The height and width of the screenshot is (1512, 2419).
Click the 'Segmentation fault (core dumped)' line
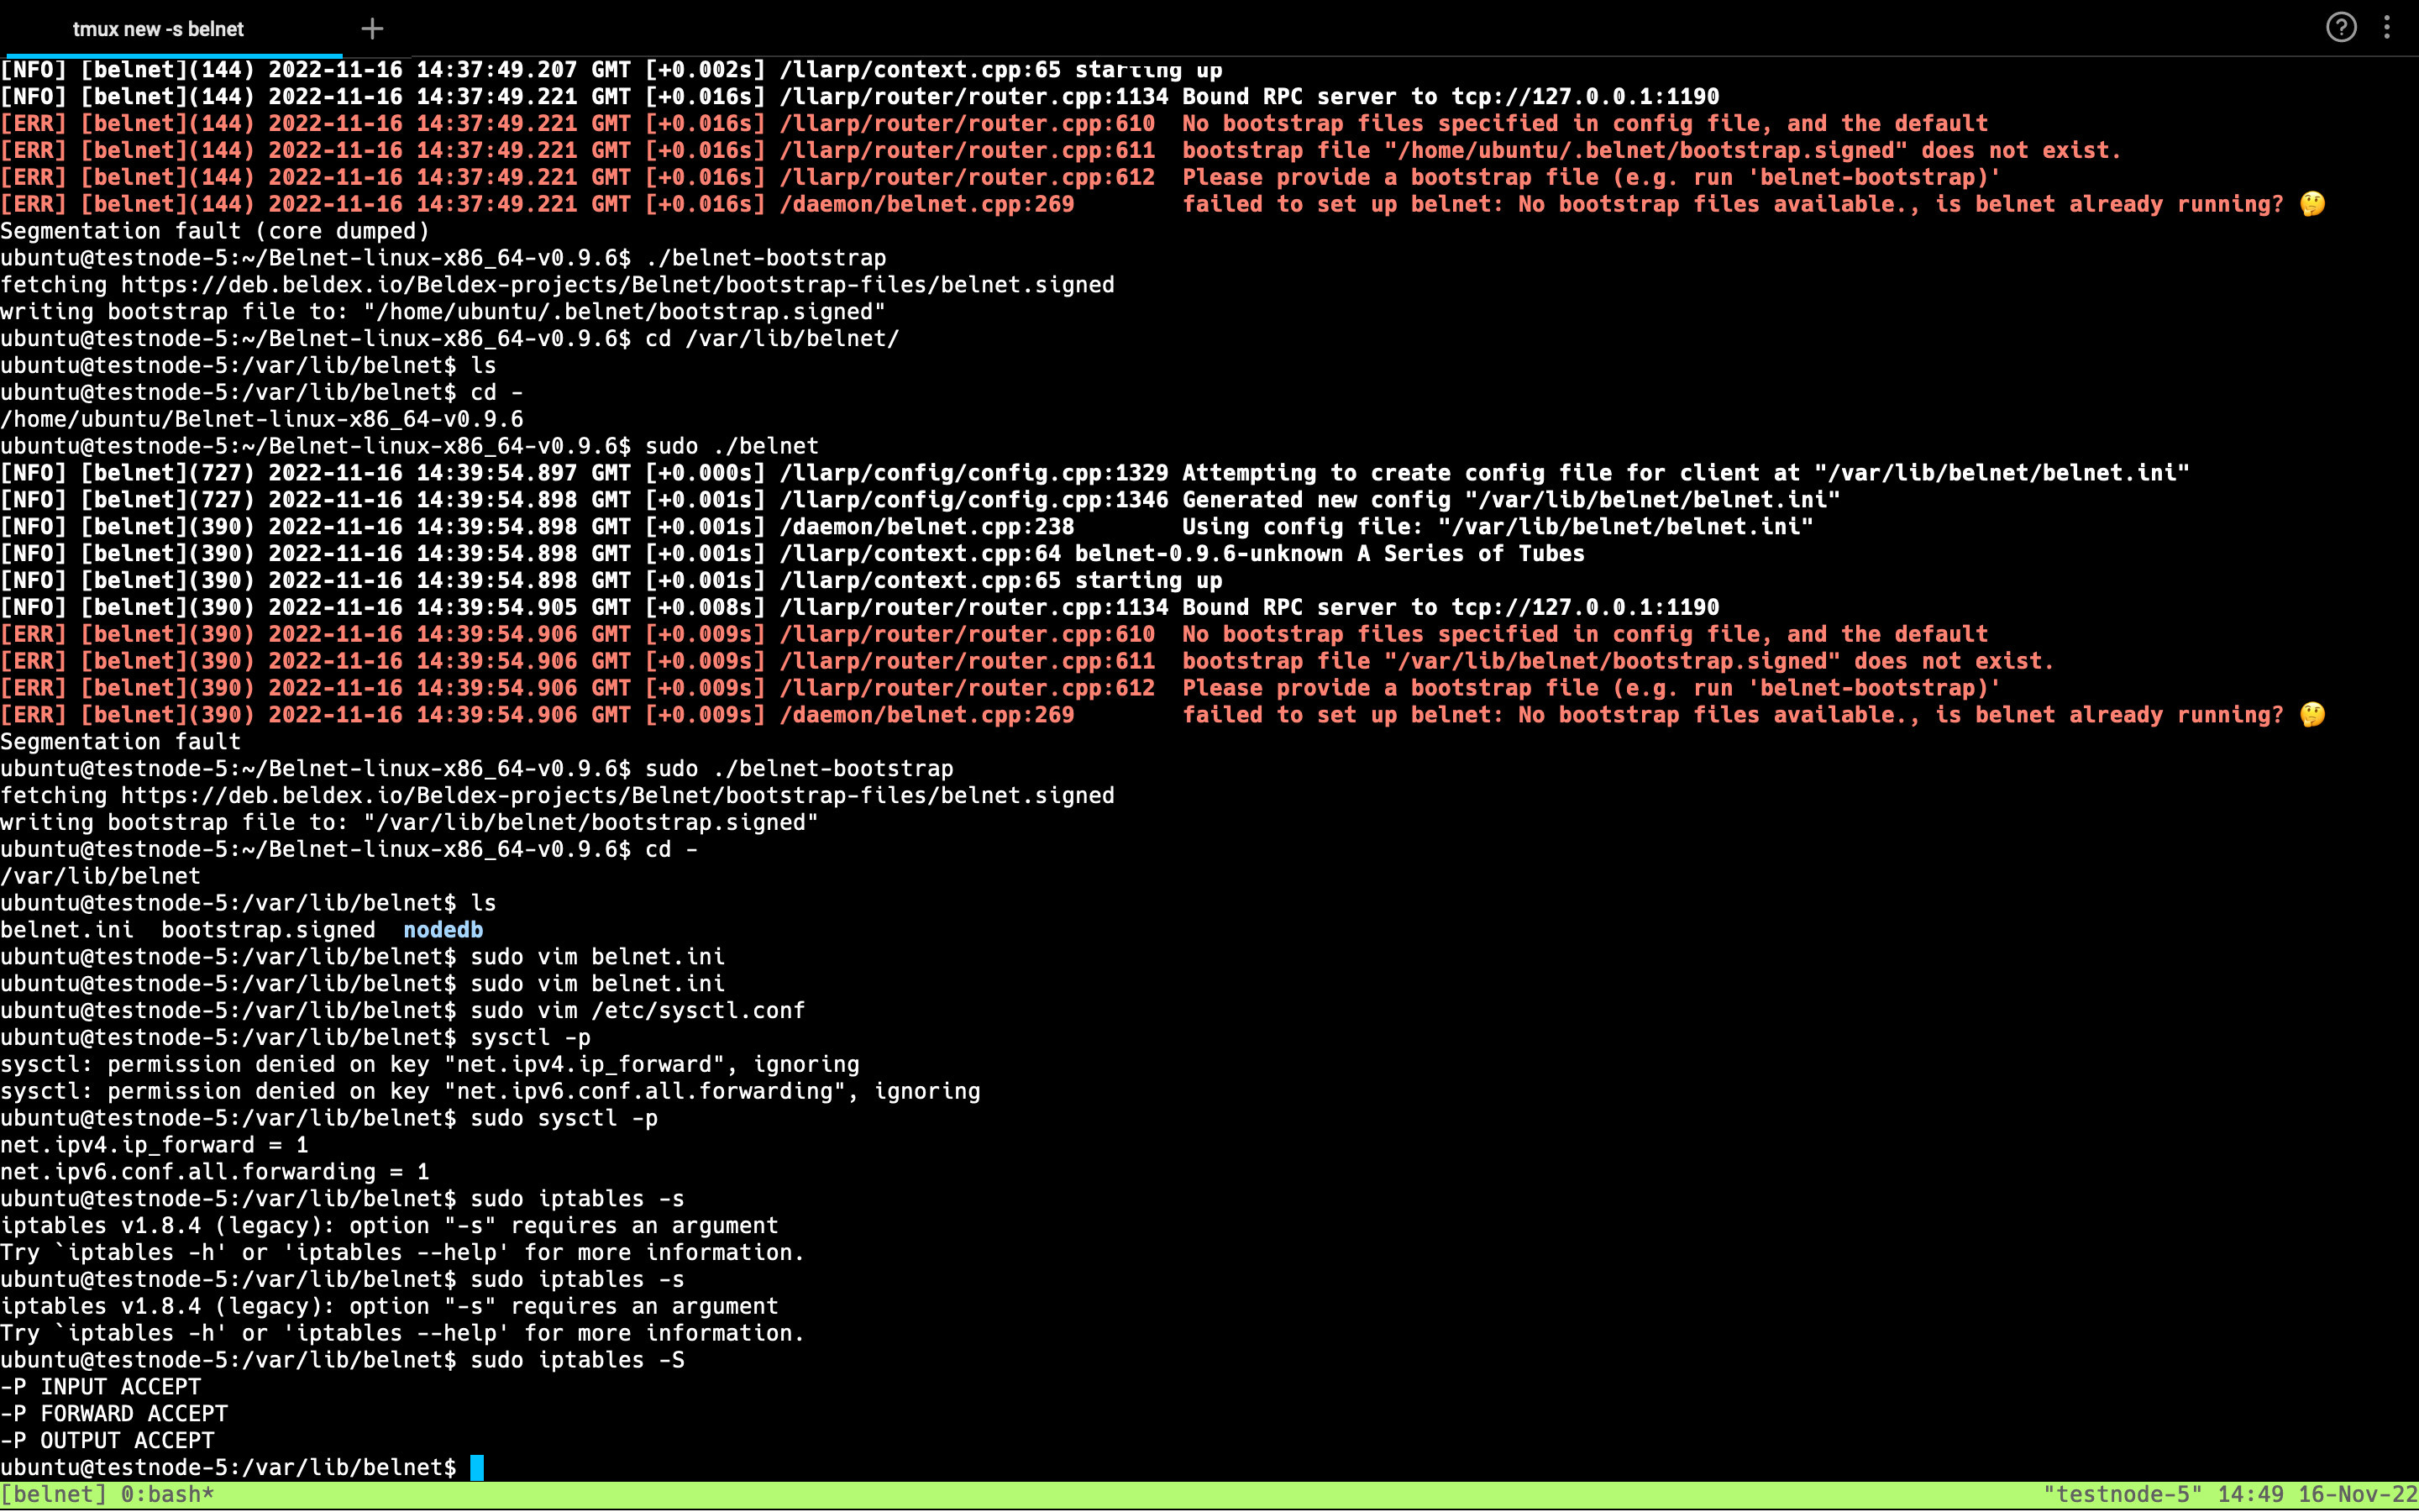pyautogui.click(x=215, y=231)
